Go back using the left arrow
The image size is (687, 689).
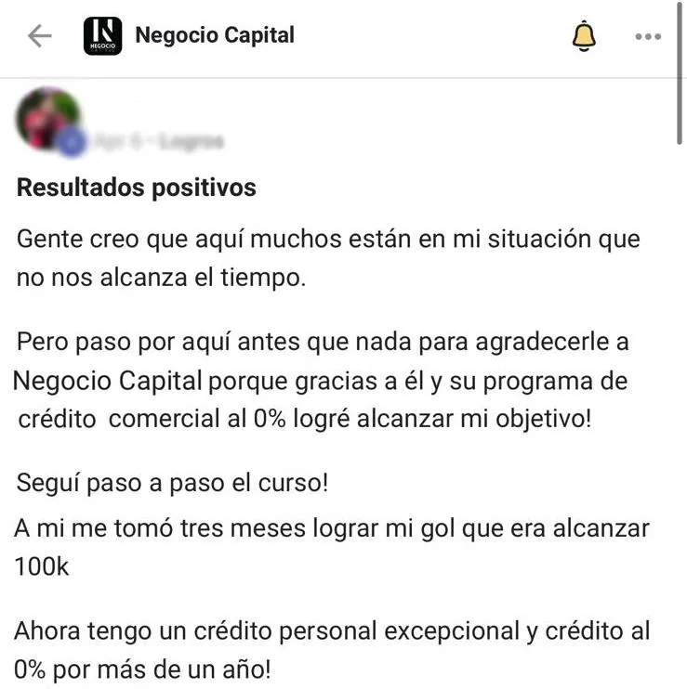(x=40, y=35)
